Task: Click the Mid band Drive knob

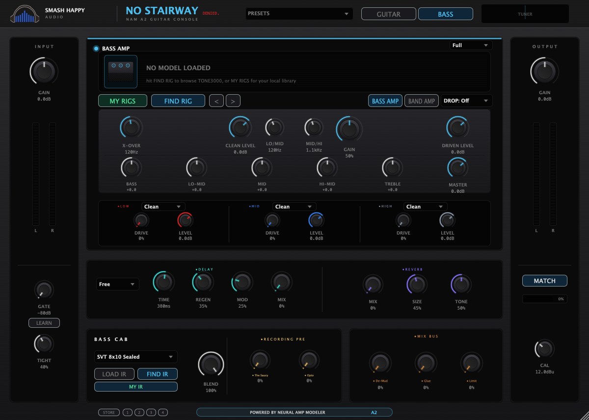Action: [272, 220]
